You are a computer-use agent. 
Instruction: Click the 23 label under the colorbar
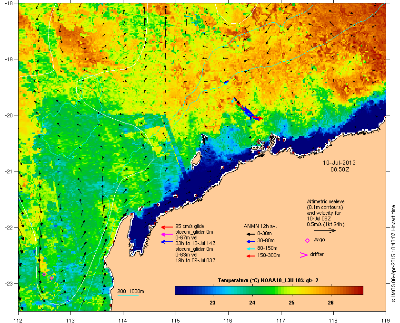pos(212,303)
